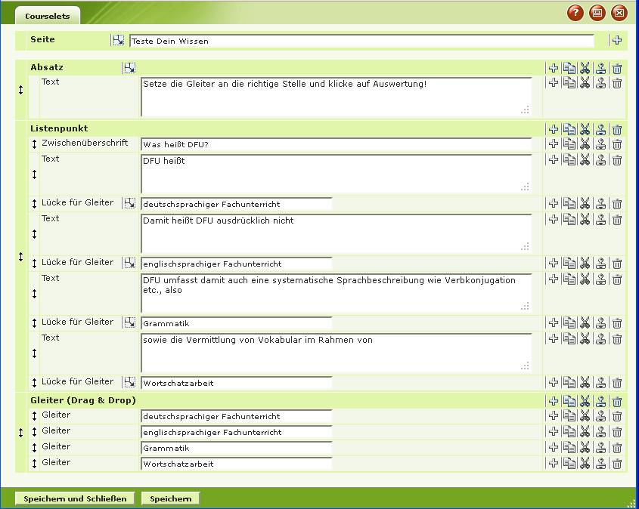
Task: Click the window icon beside the help button
Action: tap(597, 13)
